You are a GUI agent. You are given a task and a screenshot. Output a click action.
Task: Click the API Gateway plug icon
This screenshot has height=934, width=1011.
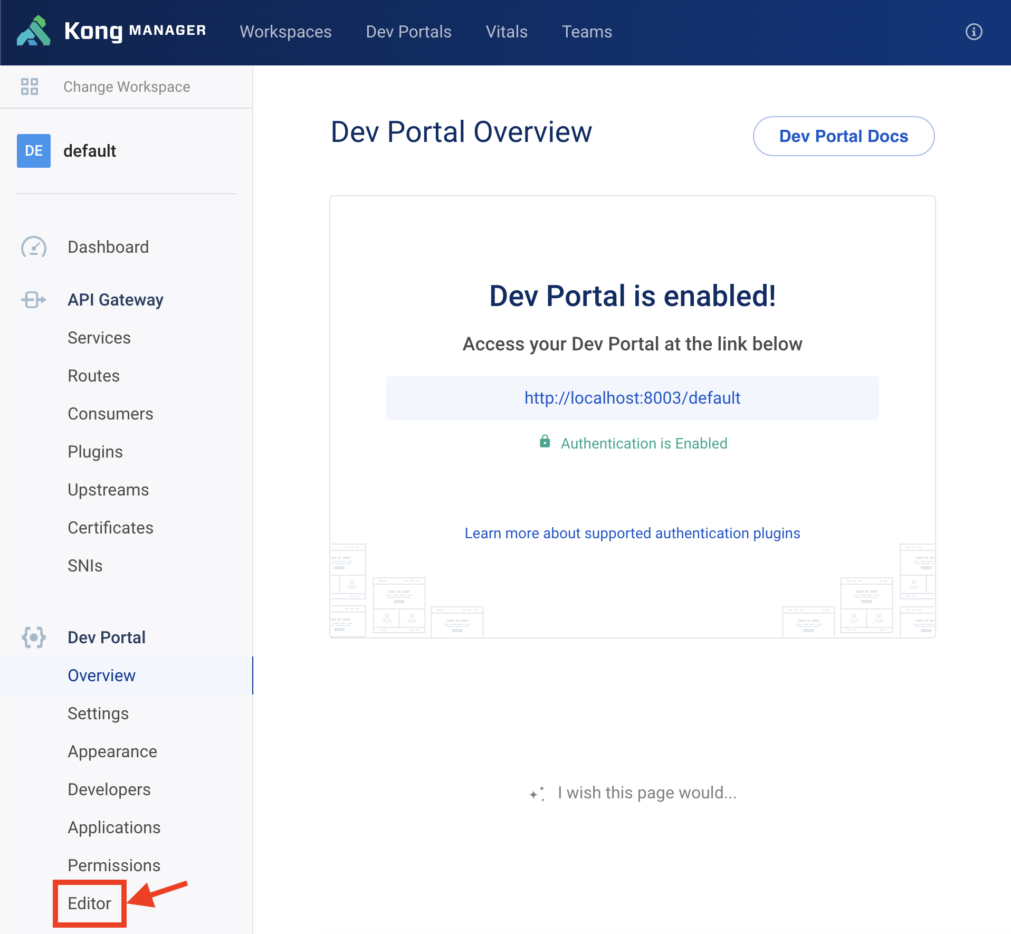(34, 300)
